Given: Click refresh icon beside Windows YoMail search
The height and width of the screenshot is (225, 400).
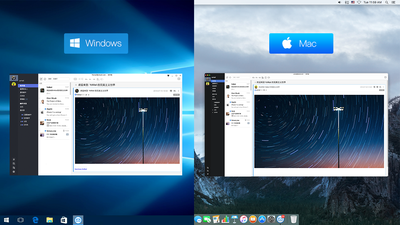Looking at the screenshot, I should coord(45,79).
